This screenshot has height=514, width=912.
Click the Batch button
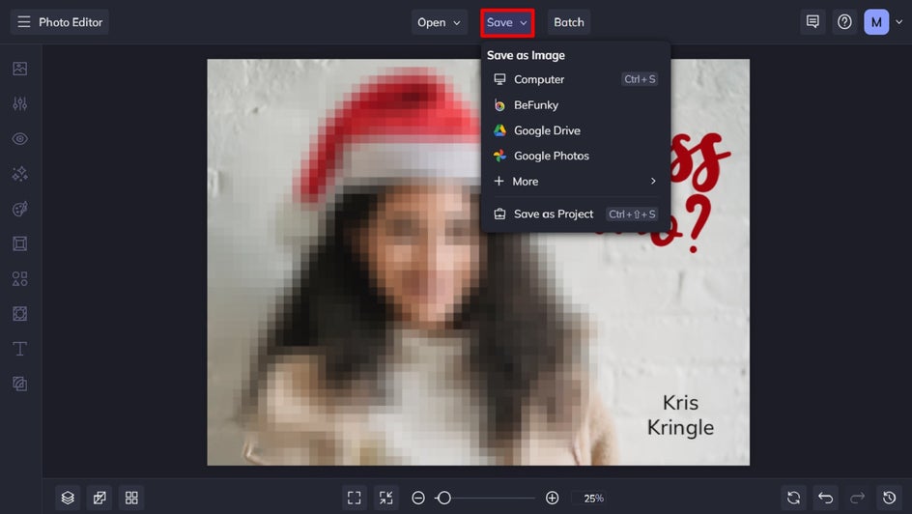coord(568,22)
